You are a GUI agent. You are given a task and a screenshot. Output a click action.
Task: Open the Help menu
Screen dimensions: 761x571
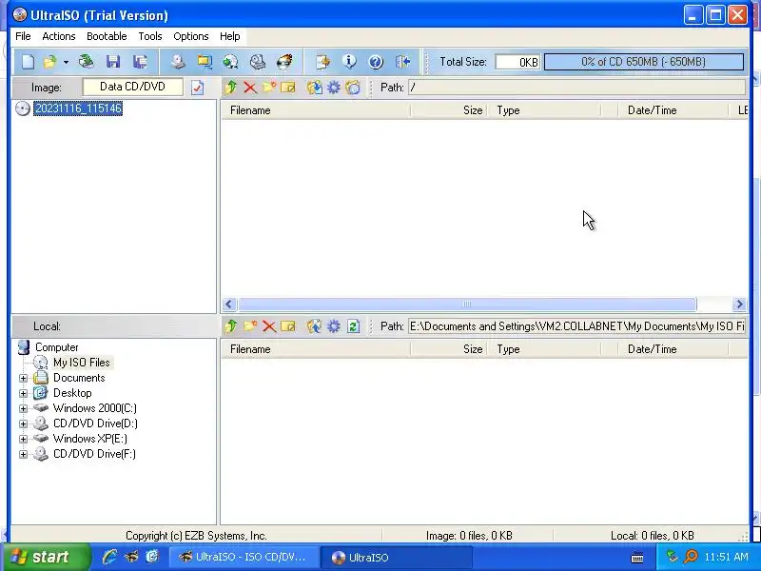point(229,36)
